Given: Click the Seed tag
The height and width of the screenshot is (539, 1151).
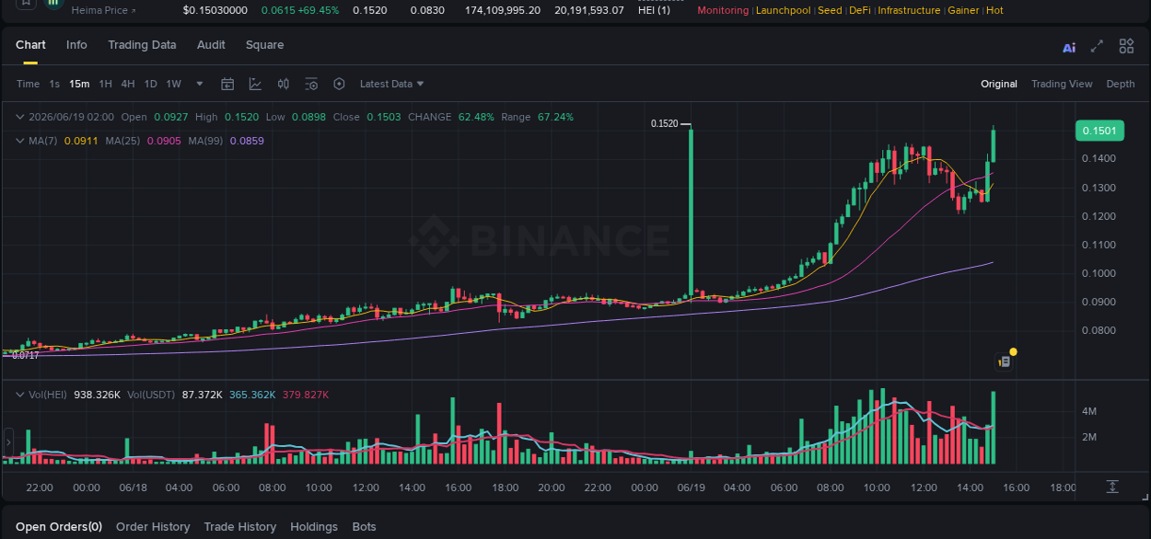Looking at the screenshot, I should click(830, 10).
